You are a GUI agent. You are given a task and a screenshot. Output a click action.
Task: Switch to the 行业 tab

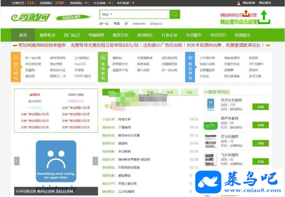(189, 92)
